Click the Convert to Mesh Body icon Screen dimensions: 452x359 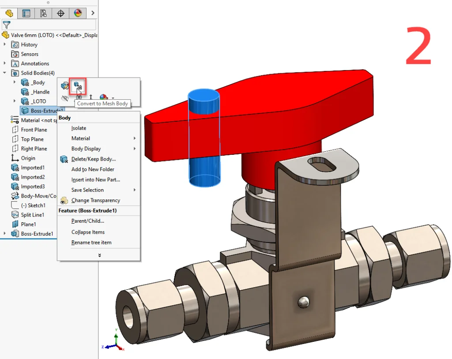coord(78,86)
